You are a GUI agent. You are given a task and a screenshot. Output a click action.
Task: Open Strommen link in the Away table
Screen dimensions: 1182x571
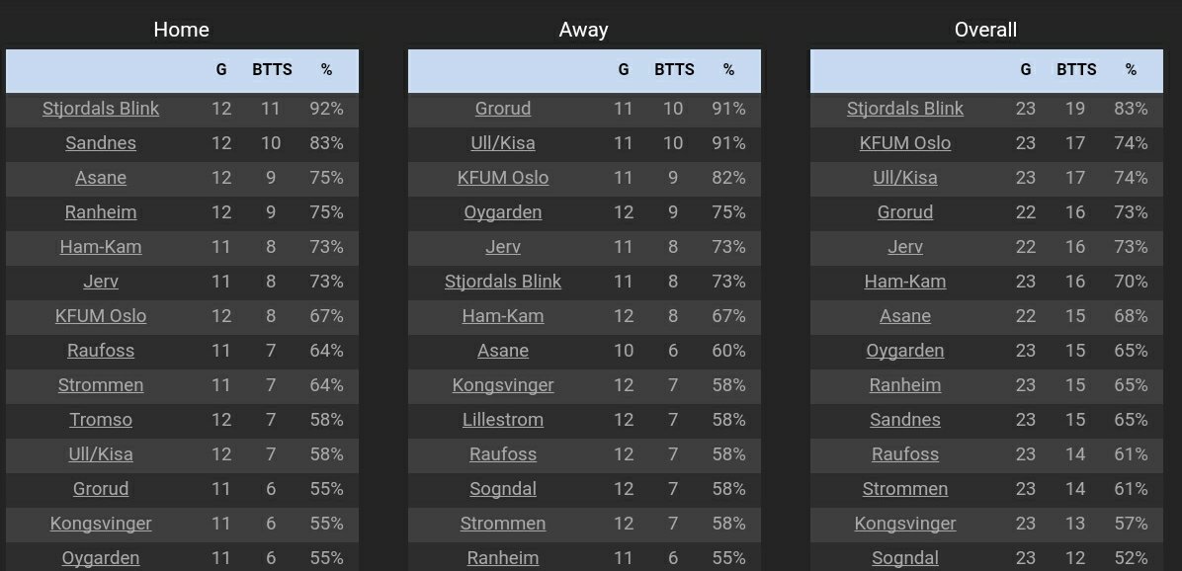pyautogui.click(x=503, y=524)
